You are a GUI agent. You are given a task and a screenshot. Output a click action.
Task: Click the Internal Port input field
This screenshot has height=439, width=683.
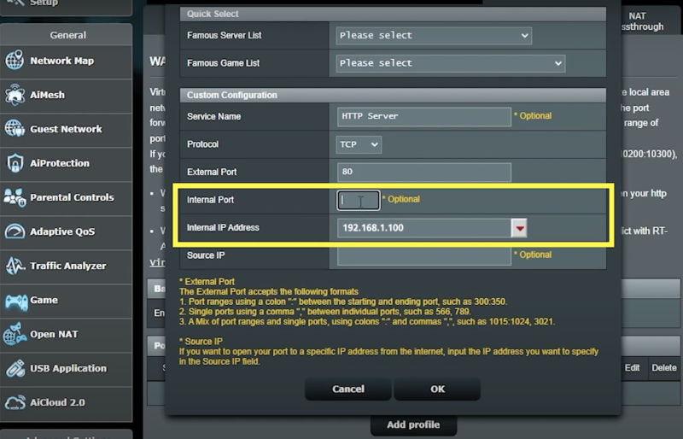(359, 200)
